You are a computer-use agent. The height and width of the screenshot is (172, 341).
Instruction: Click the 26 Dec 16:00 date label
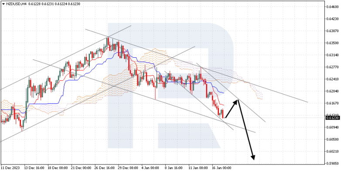point(104,168)
